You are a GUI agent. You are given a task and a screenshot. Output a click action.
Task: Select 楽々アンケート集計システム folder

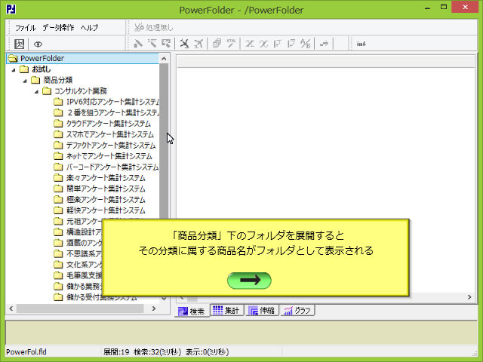(x=106, y=178)
